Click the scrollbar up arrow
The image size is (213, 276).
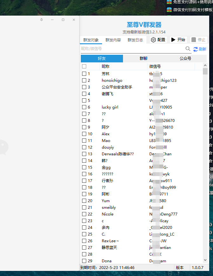(205, 65)
